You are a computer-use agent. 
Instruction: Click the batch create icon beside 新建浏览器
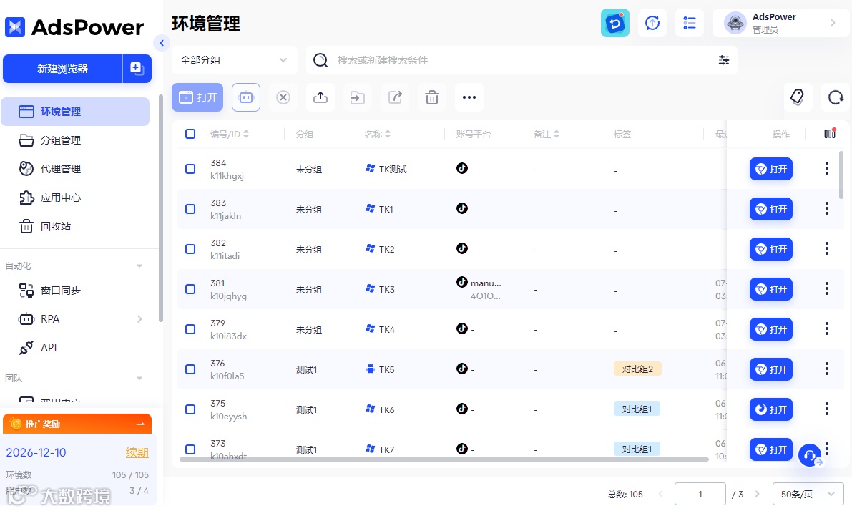pos(137,69)
